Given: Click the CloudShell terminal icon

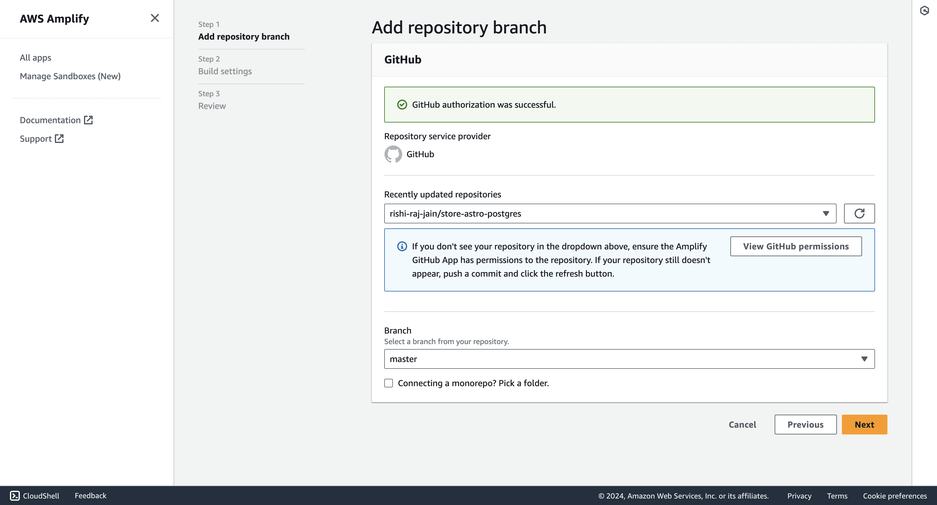Looking at the screenshot, I should (x=15, y=495).
